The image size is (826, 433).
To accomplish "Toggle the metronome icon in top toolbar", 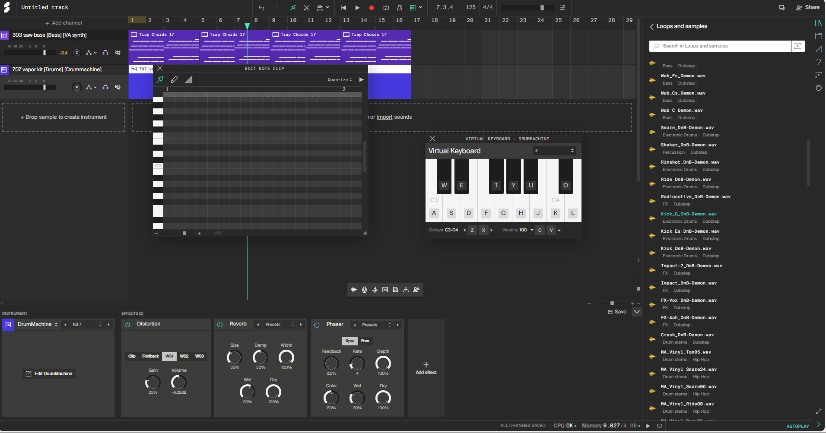I will [400, 8].
